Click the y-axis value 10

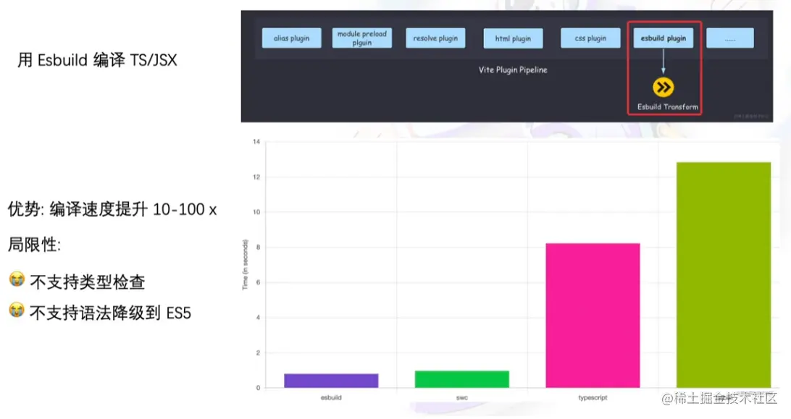click(256, 212)
